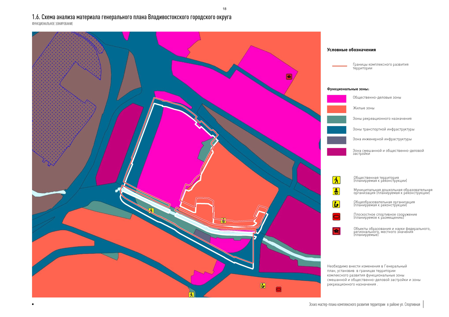
Task: Click the bright magenta Общественно-деловые зоны swatch
Action: (337, 99)
